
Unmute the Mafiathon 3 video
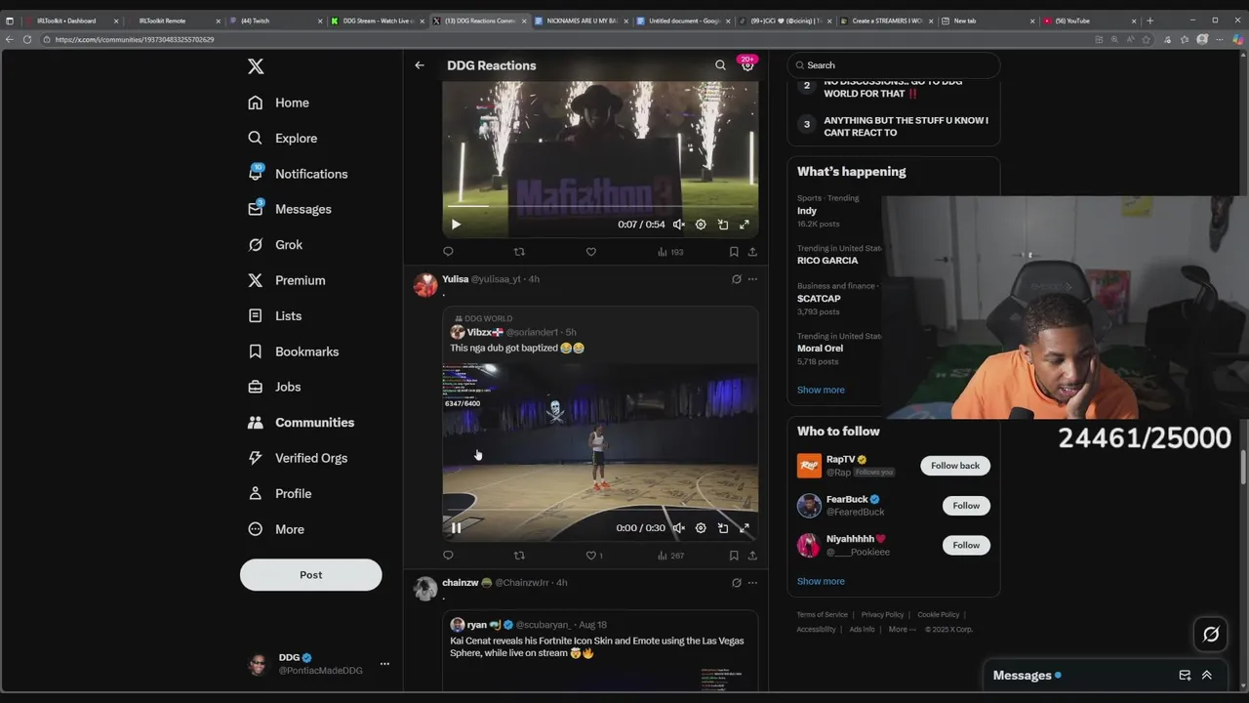click(x=679, y=225)
